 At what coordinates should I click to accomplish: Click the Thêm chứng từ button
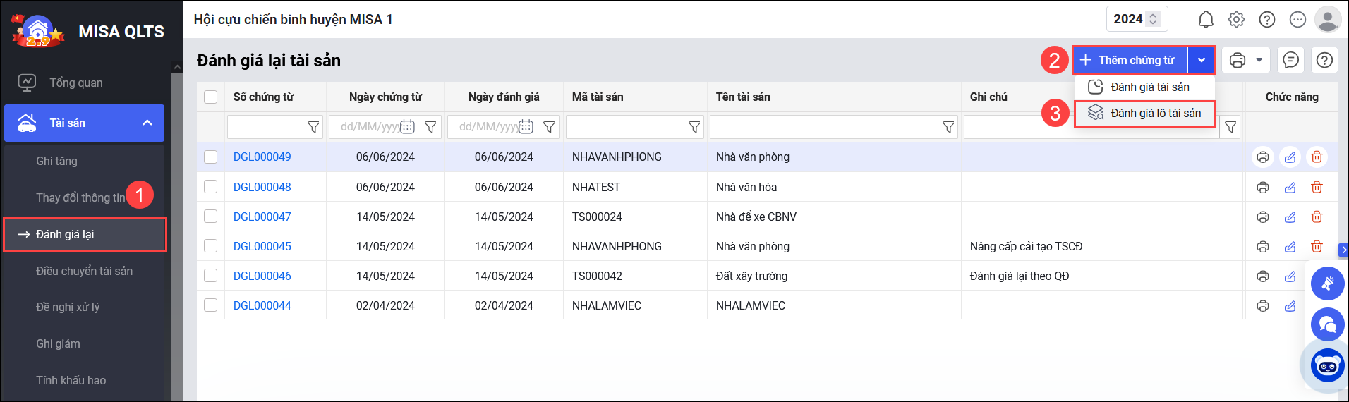(1130, 61)
